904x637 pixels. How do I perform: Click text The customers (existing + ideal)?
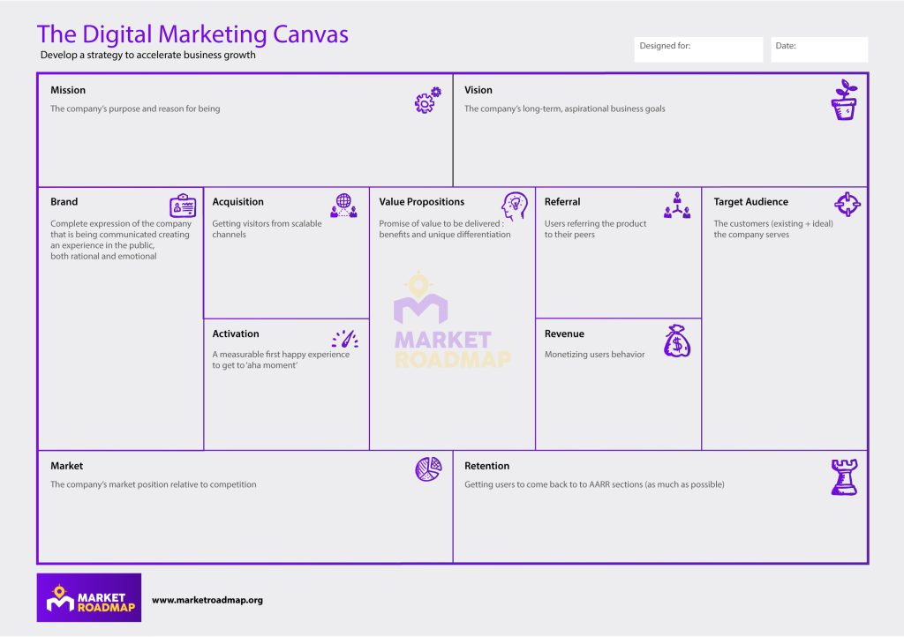(x=773, y=229)
